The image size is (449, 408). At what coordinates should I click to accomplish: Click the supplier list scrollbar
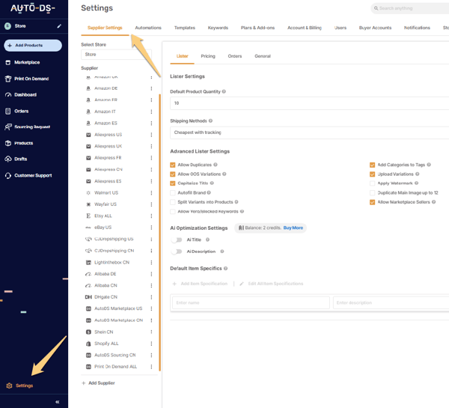pos(159,232)
